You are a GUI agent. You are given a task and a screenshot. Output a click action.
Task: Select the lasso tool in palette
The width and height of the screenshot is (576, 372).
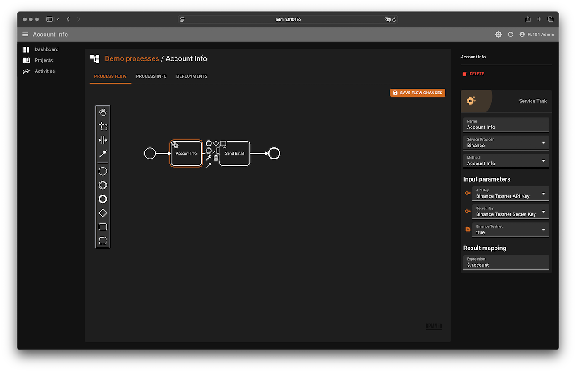click(103, 126)
